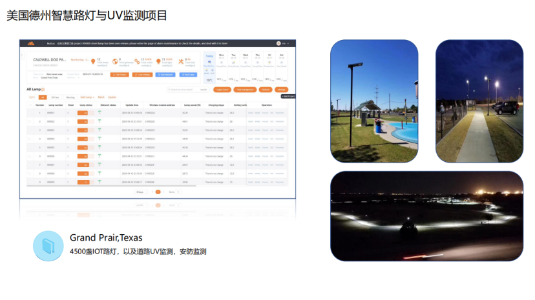This screenshot has height=300, width=535.
Task: Click the blue Add Lamp button
Action: [188, 75]
